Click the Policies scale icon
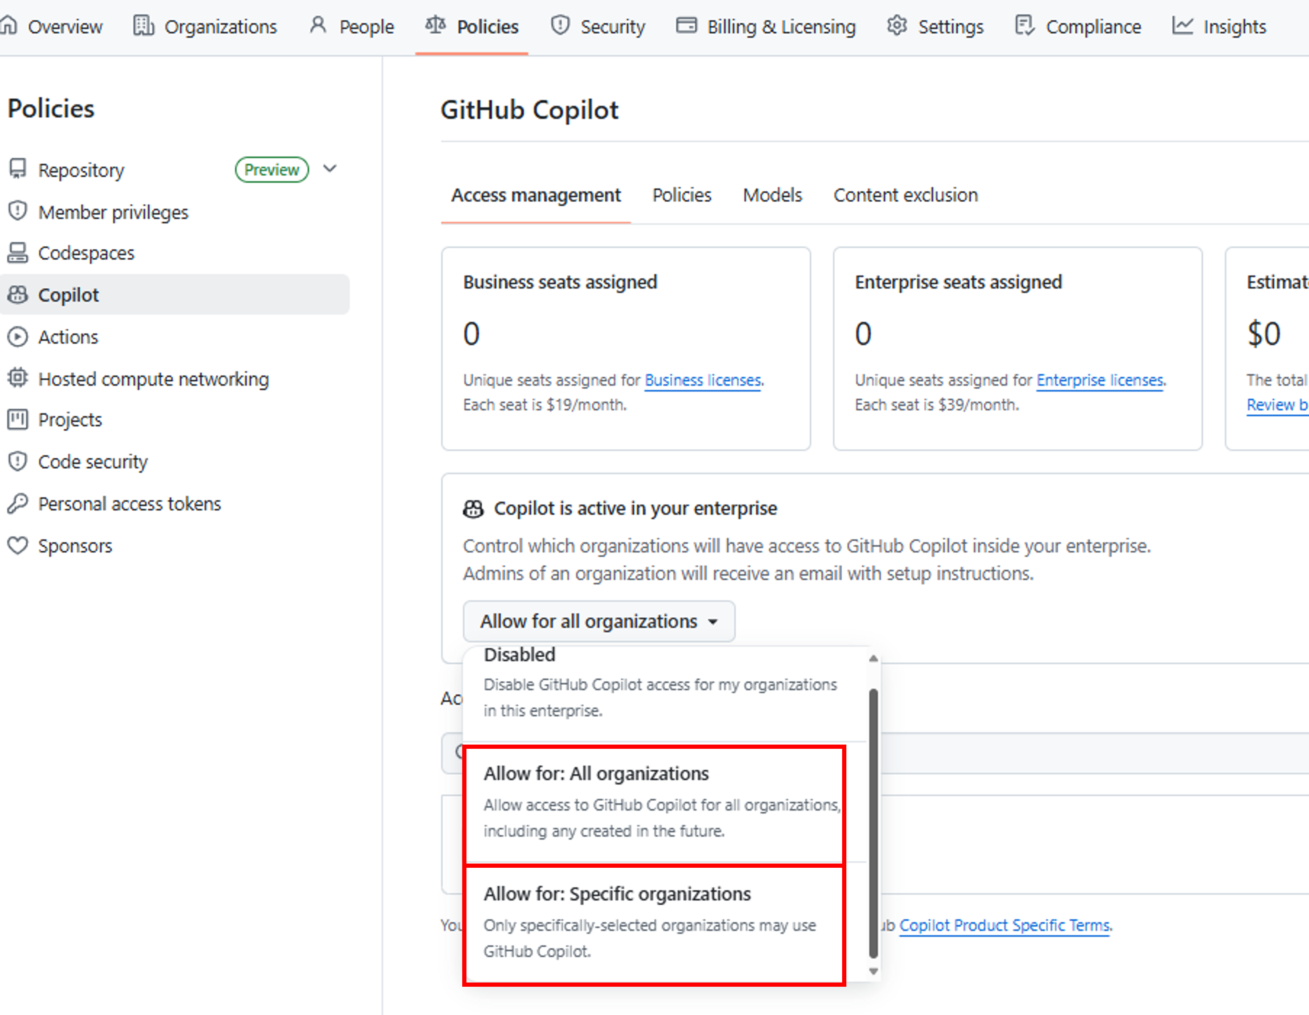The image size is (1309, 1015). click(436, 26)
